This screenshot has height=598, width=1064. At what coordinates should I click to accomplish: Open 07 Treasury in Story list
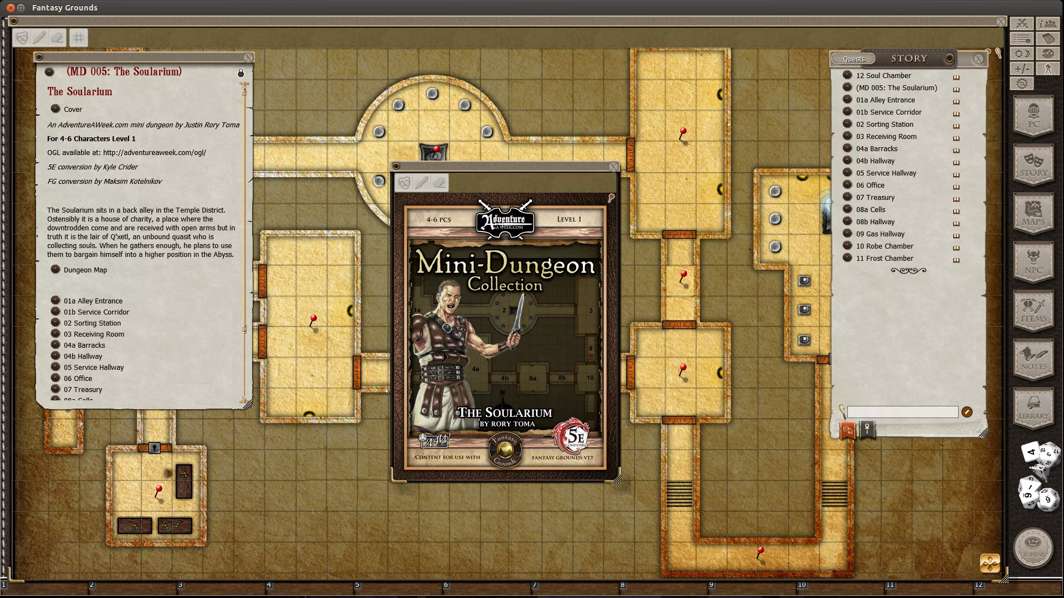[x=875, y=197]
